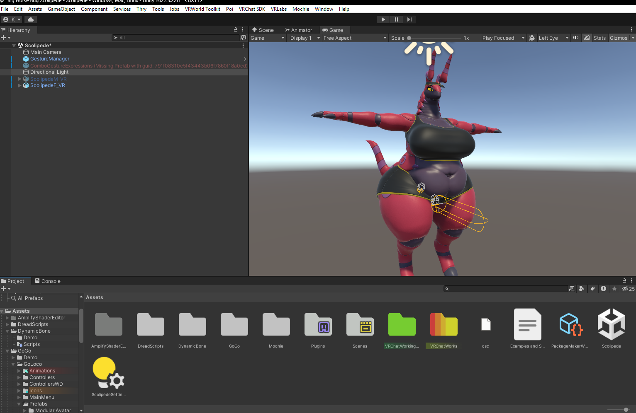636x413 pixels.
Task: Select Main Camera in Hierarchy
Action: click(x=46, y=52)
